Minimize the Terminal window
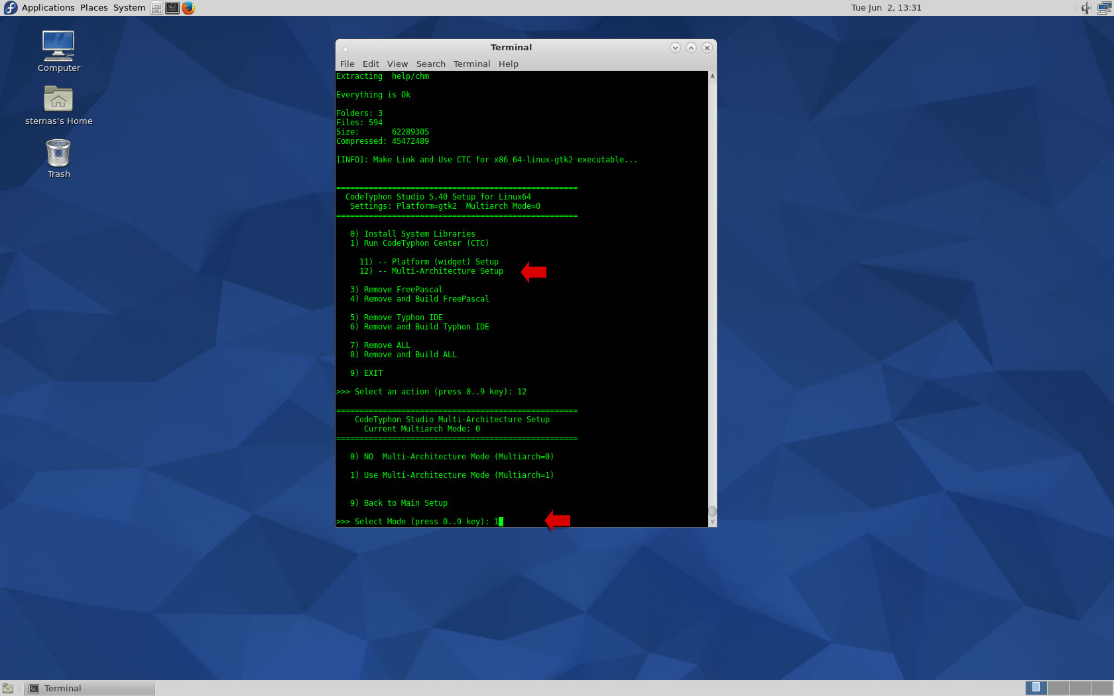The width and height of the screenshot is (1114, 696). point(675,48)
